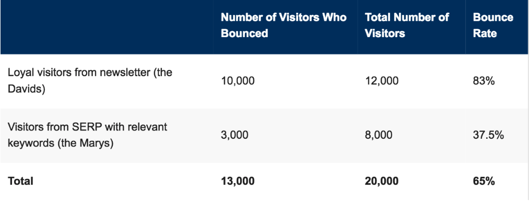Click the word 'Rate' in the header
This screenshot has height=204, width=529.
(485, 33)
